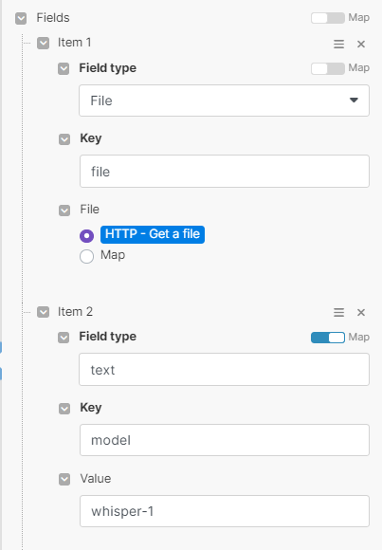Click the Item 1 label
The width and height of the screenshot is (382, 550).
tap(74, 43)
